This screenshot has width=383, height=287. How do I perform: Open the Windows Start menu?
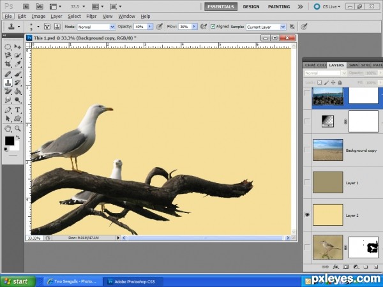[x=17, y=281]
